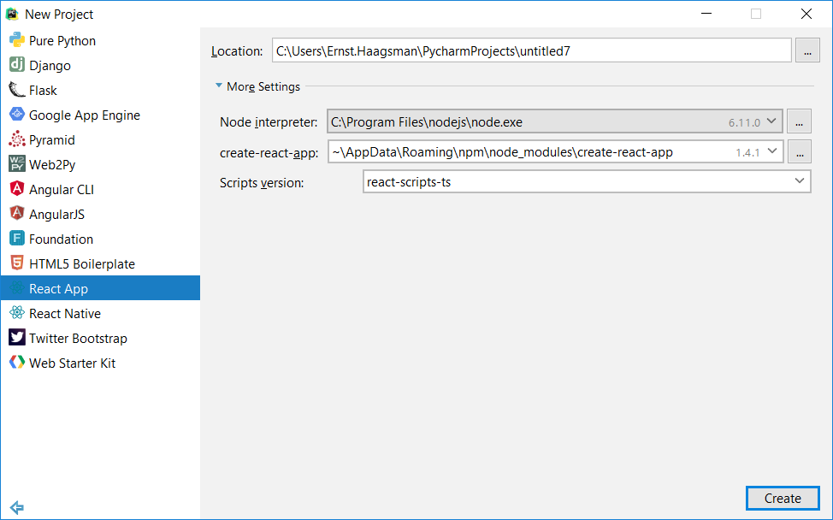
Task: Select the Pure Python project icon
Action: [x=17, y=40]
